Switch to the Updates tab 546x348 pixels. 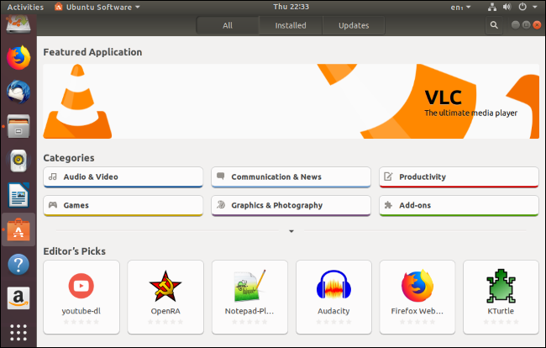point(354,25)
